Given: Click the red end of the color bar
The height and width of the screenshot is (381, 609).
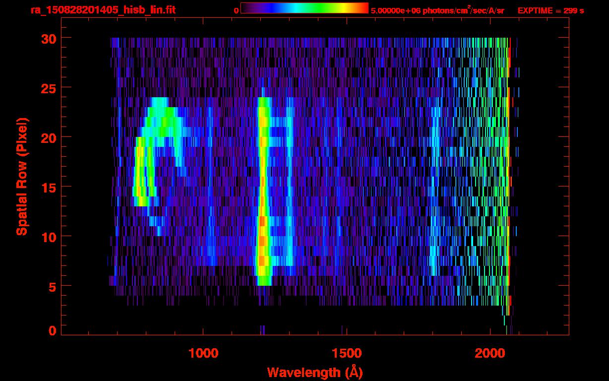Looking at the screenshot, I should tap(362, 8).
